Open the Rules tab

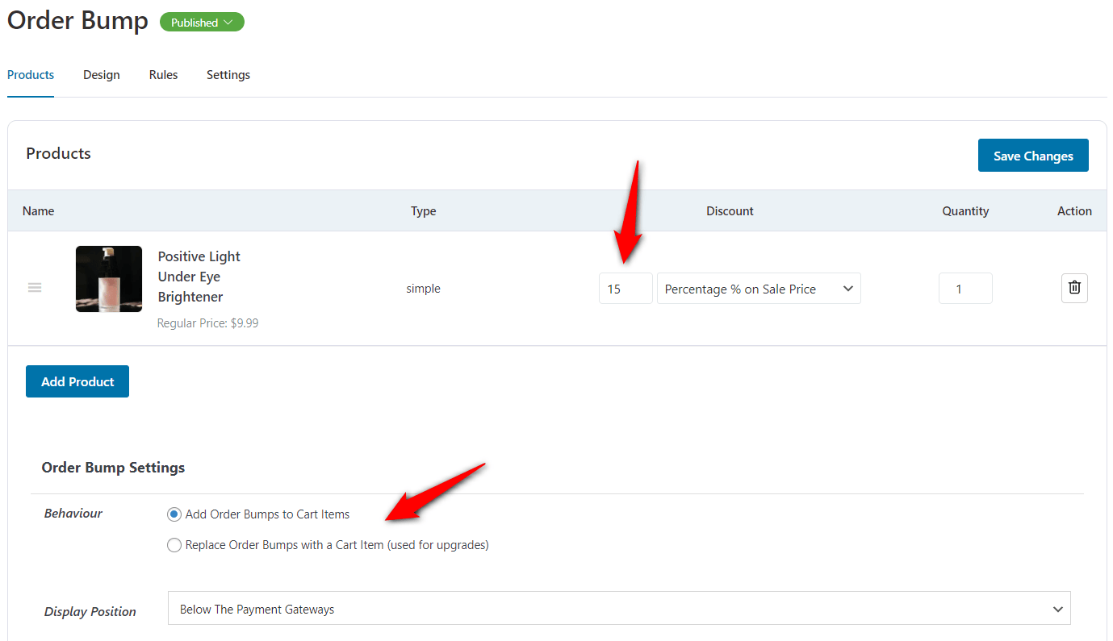tap(163, 75)
